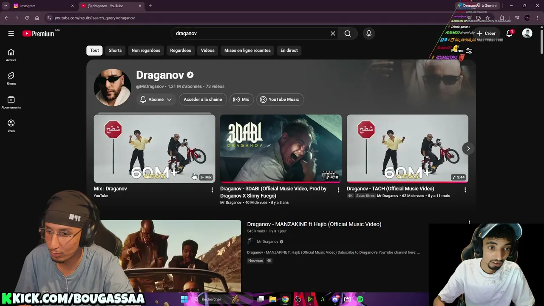The height and width of the screenshot is (306, 544).
Task: Open Abonnements in the sidebar
Action: pyautogui.click(x=11, y=102)
